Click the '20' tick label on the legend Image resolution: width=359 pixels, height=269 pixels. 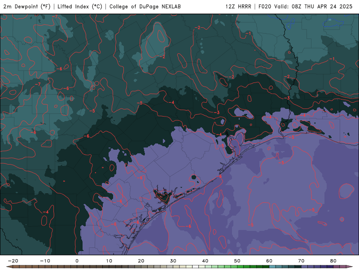click(x=141, y=261)
